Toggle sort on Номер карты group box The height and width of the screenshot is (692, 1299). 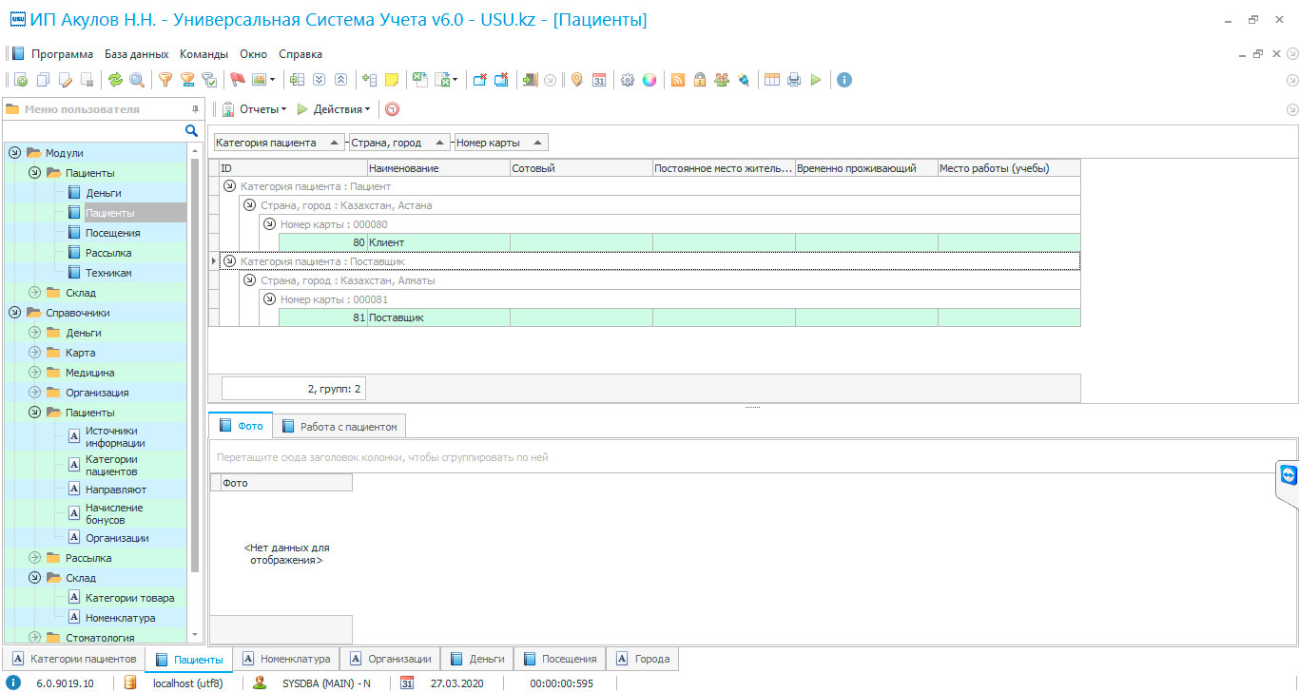click(x=501, y=143)
